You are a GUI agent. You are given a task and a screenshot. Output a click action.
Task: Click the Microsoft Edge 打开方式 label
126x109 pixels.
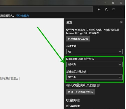[80, 59]
